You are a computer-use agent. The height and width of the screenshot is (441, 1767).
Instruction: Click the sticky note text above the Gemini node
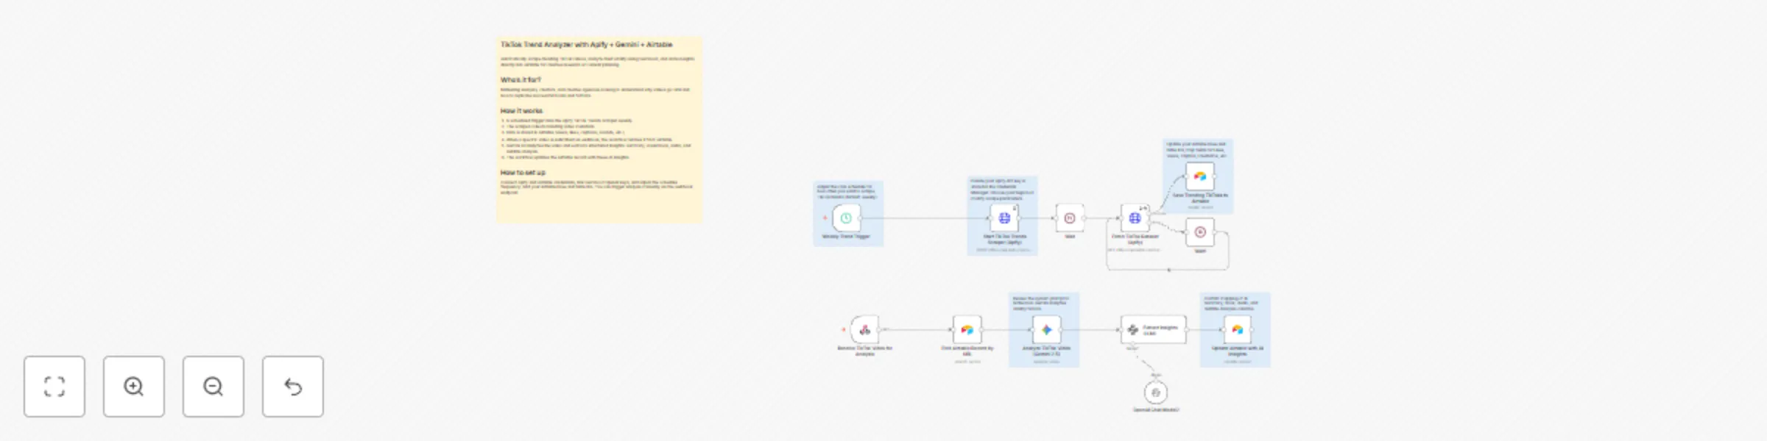pyautogui.click(x=1041, y=304)
